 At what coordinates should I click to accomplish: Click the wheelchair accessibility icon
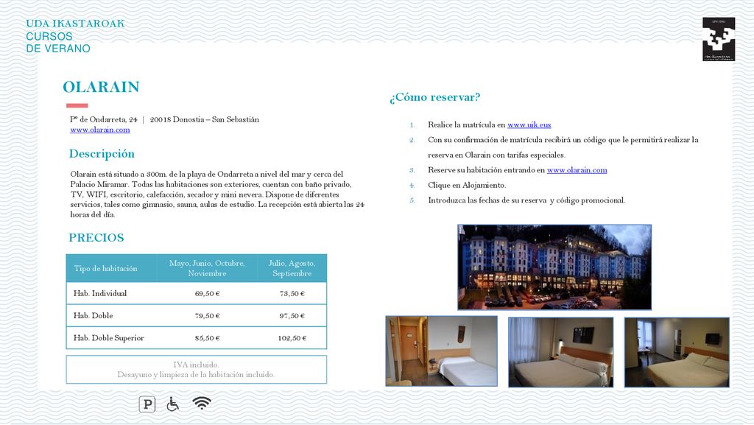point(172,404)
